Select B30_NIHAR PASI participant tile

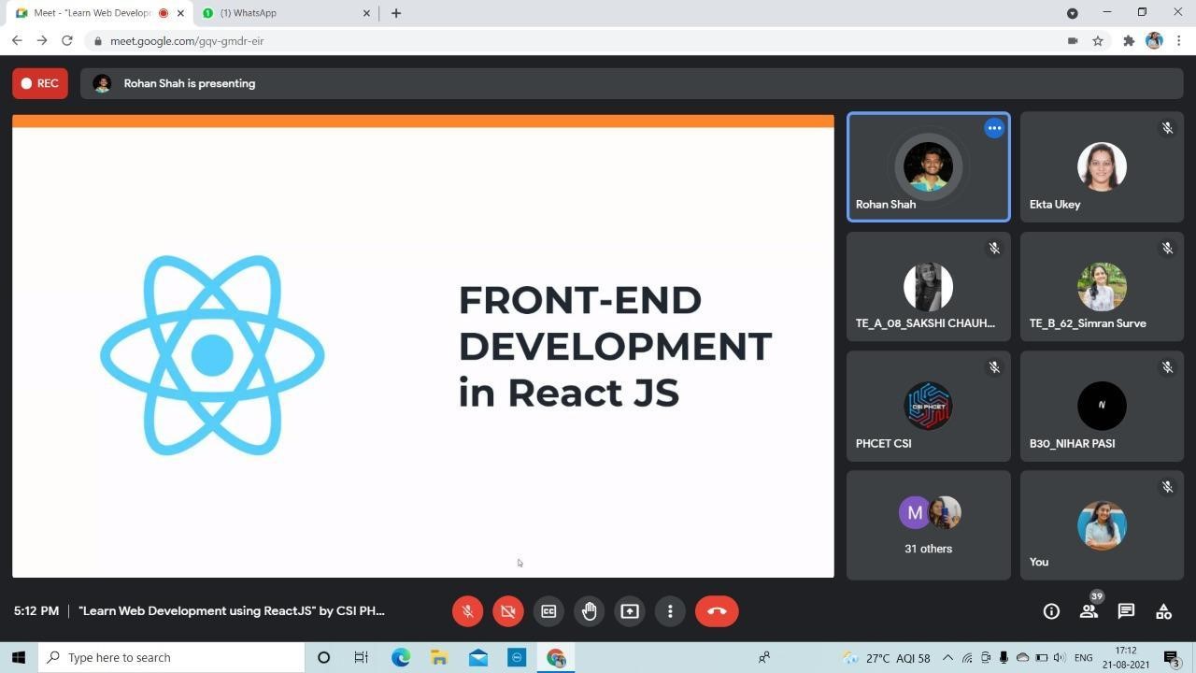(x=1102, y=406)
